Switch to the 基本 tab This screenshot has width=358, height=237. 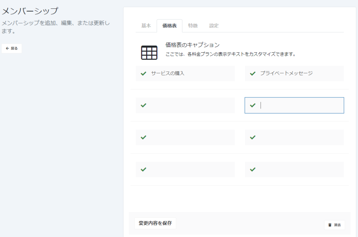pos(146,26)
